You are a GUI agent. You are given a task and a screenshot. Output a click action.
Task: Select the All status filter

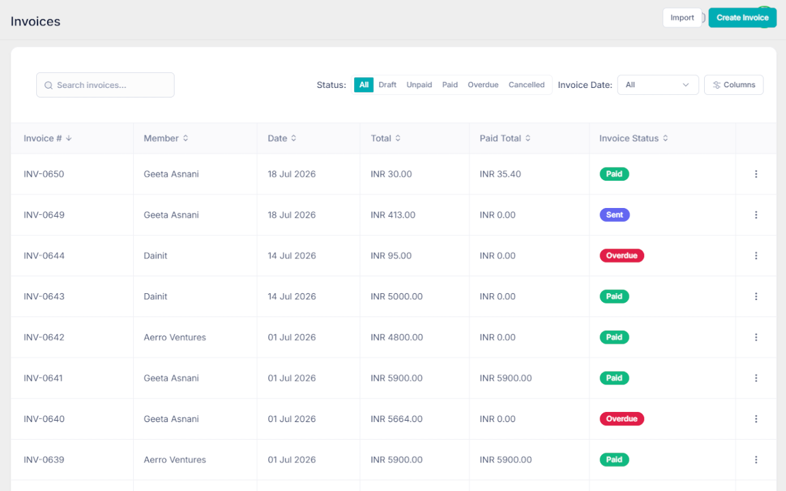364,85
